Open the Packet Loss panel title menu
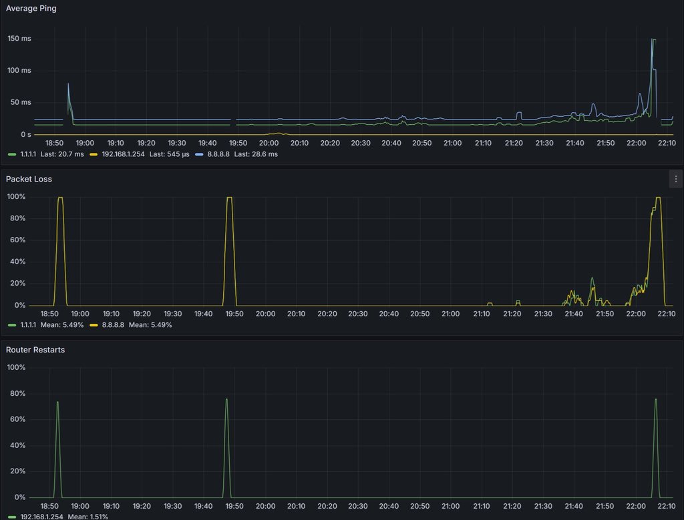This screenshot has width=684, height=520. click(29, 179)
